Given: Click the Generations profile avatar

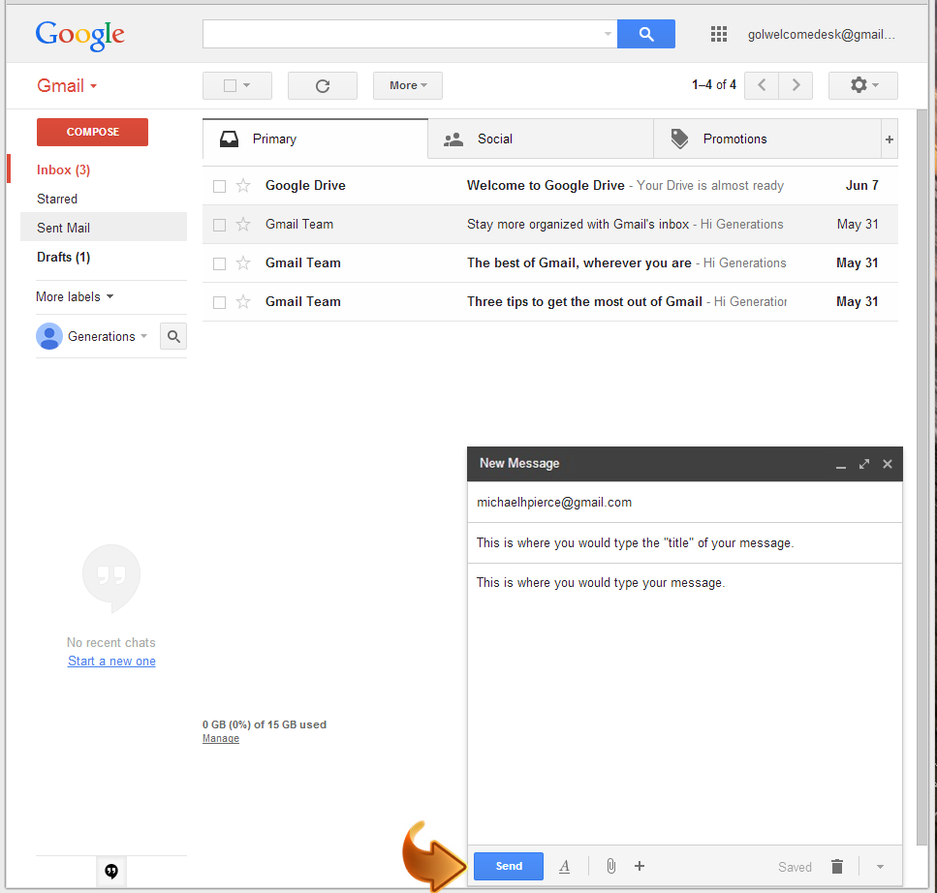Looking at the screenshot, I should [49, 336].
